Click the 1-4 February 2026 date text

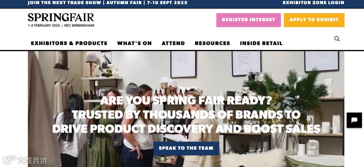click(44, 26)
